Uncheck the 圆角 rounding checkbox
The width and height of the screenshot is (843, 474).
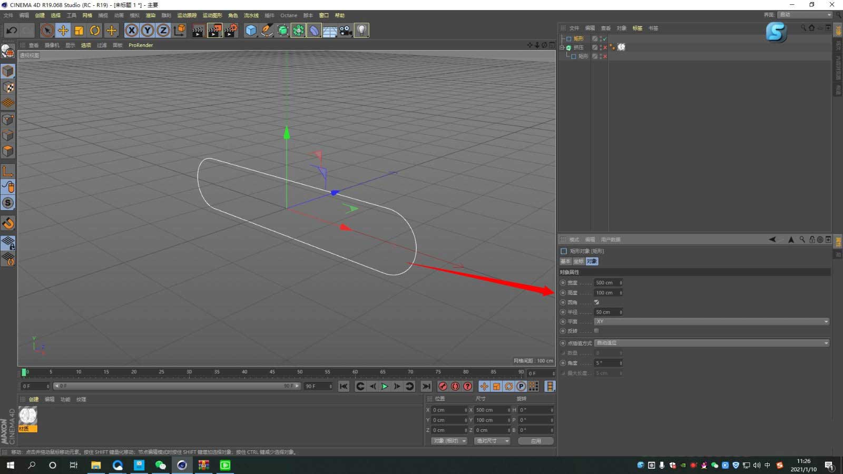click(x=596, y=302)
